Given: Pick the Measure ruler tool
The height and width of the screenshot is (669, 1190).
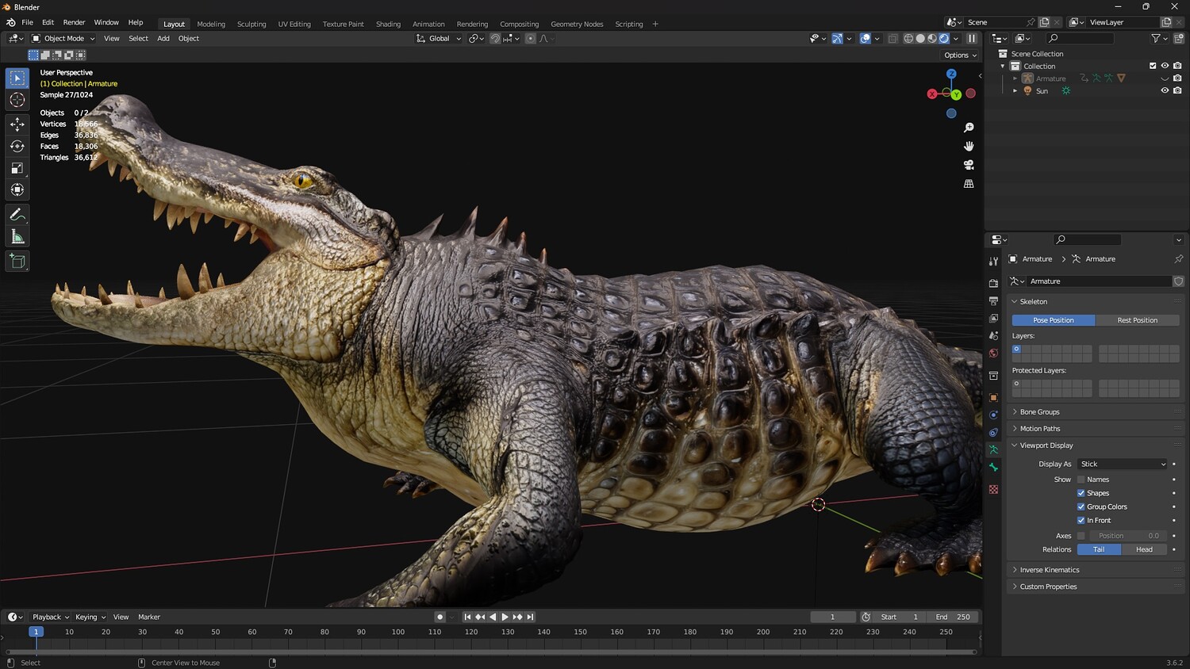Looking at the screenshot, I should point(17,237).
